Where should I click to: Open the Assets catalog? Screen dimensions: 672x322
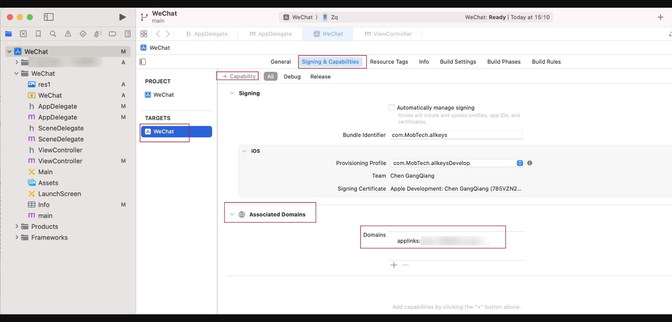48,183
